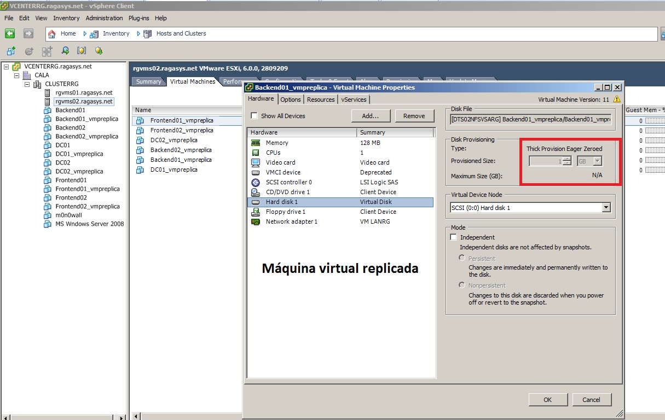Click the Provisioned Size stepper arrows
This screenshot has width=665, height=420.
click(567, 161)
